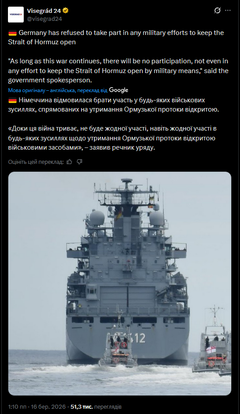Click the Google logo beside translation notice

[119, 90]
